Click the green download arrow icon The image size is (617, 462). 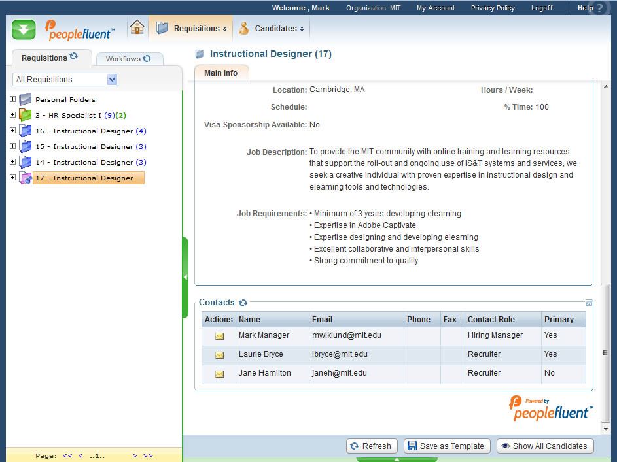point(24,29)
